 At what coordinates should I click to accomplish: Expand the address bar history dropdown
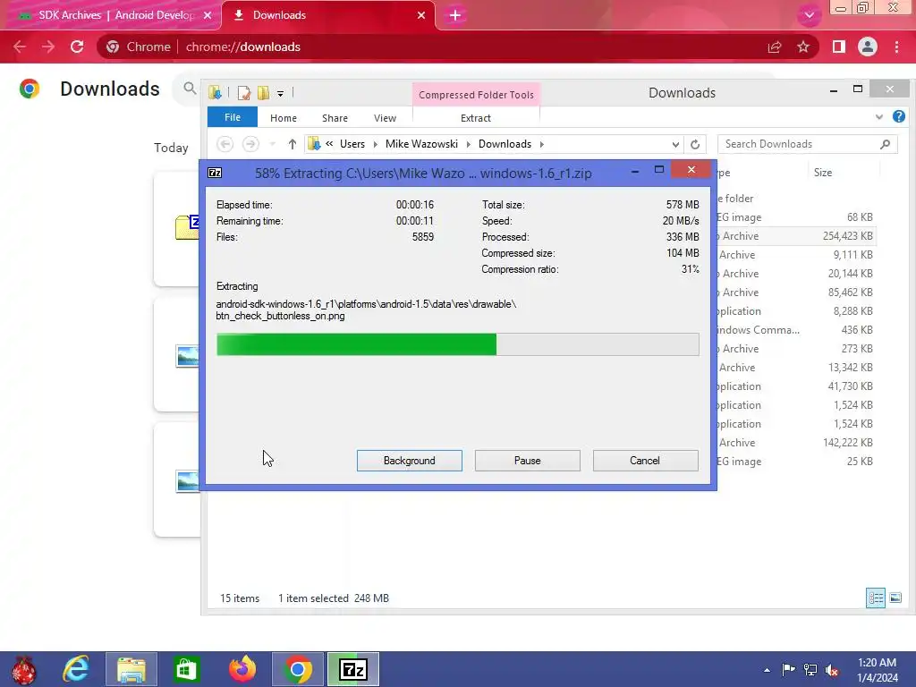[675, 144]
